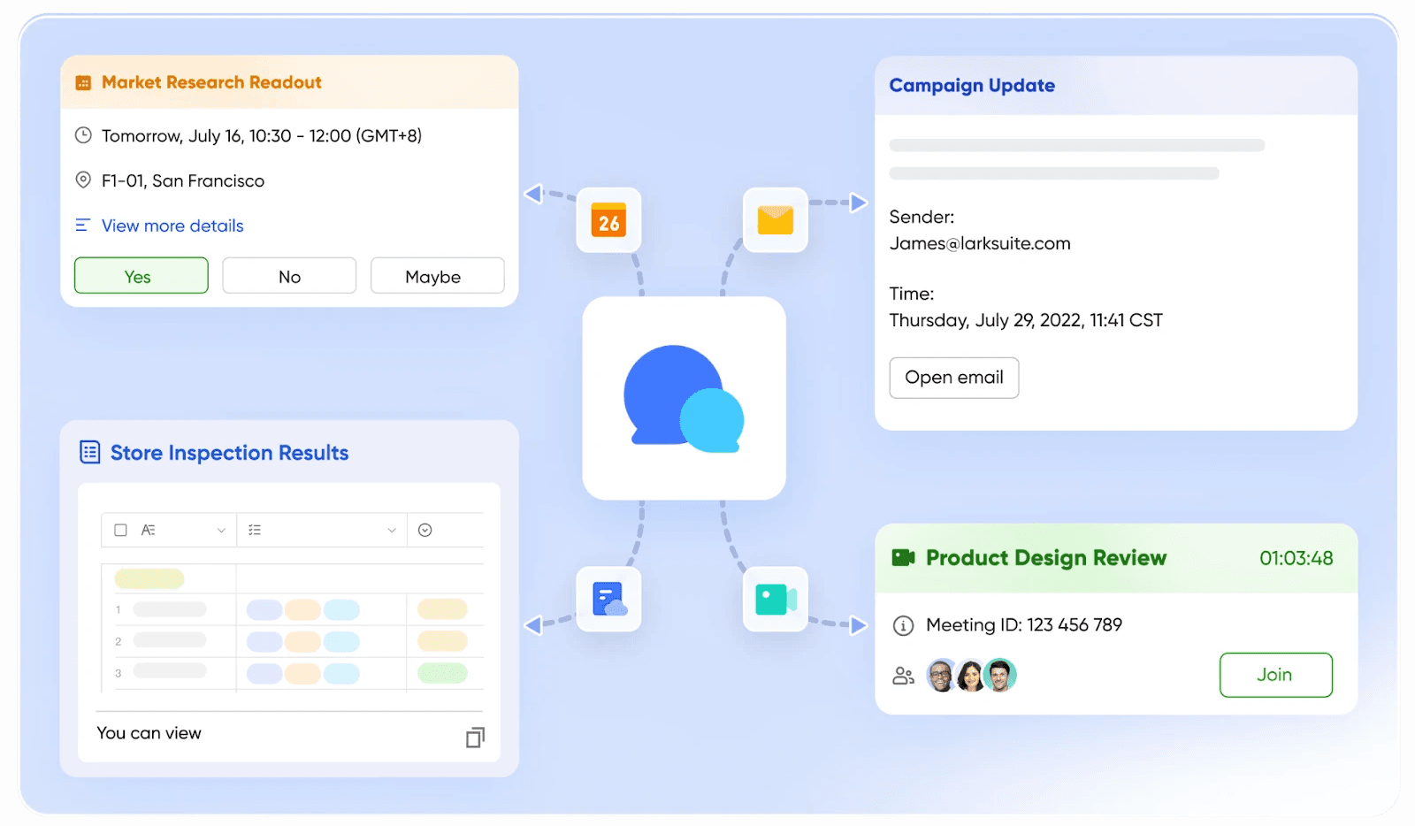Screen dimensions: 1415x826
Task: Click the first participant avatar with glasses
Action: tap(942, 676)
